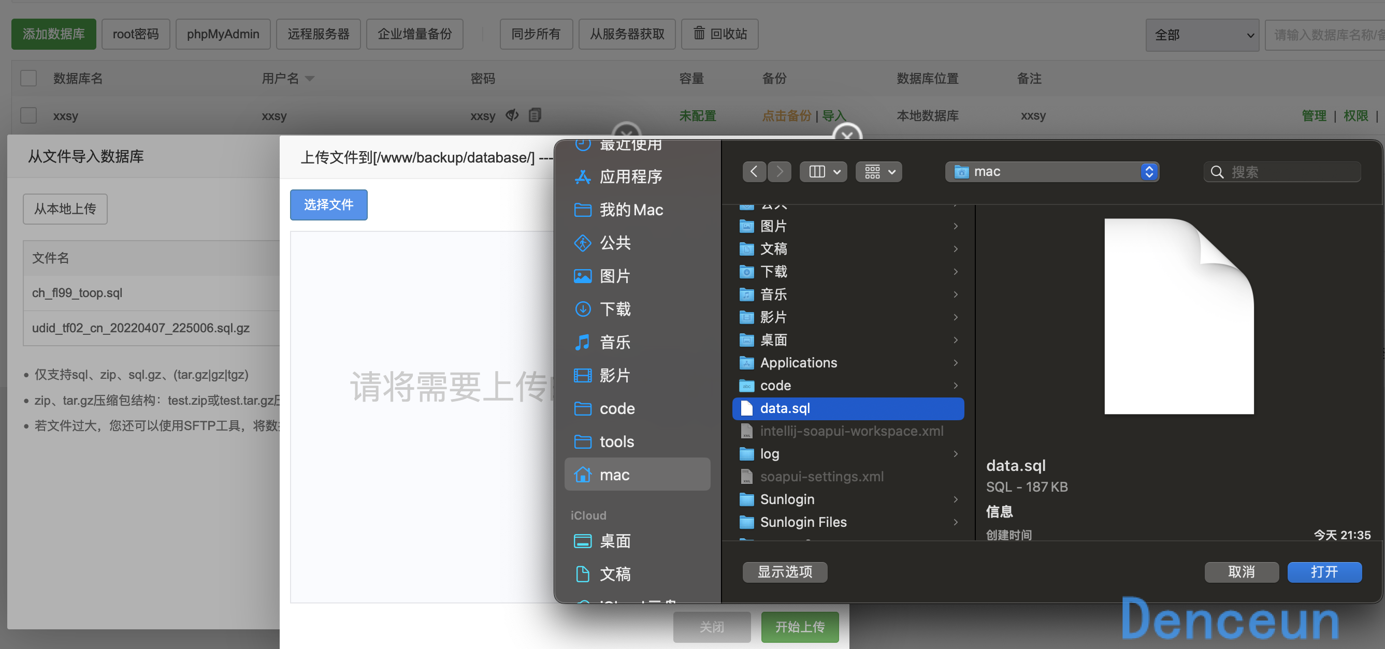
Task: Select iCloud 文稿 in the sidebar
Action: pyautogui.click(x=637, y=574)
